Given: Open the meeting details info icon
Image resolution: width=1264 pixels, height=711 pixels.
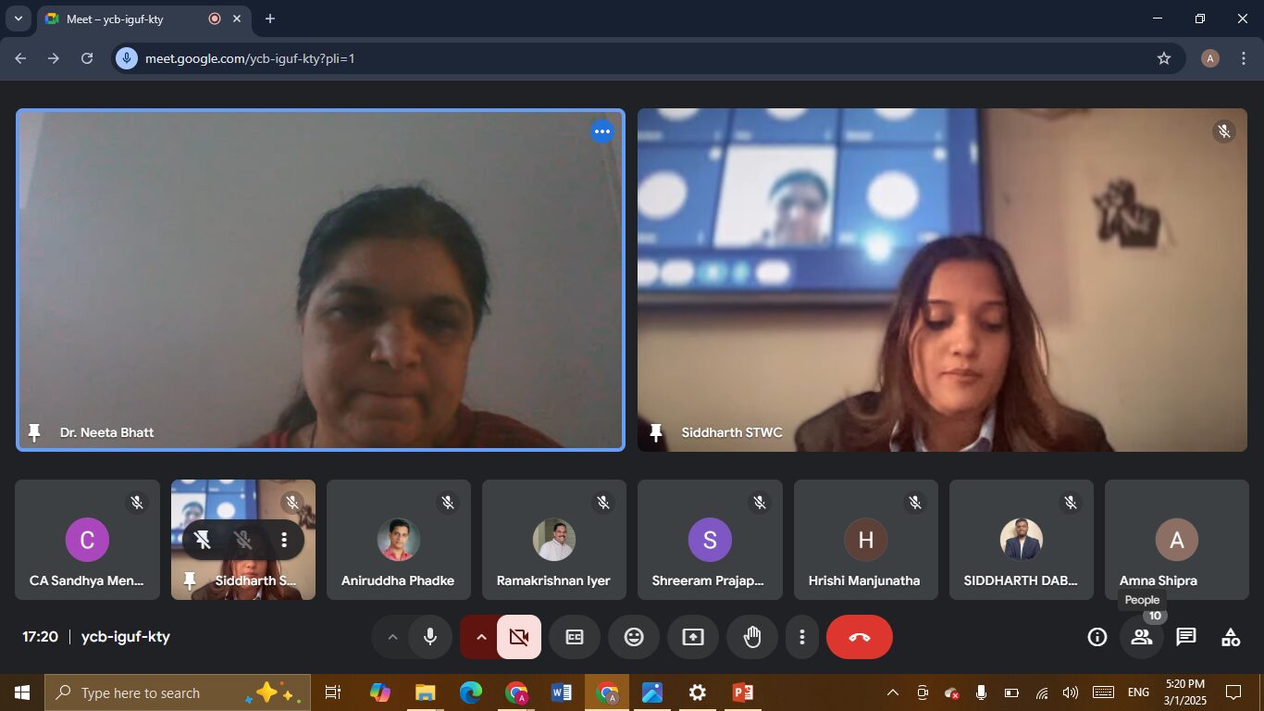Looking at the screenshot, I should point(1097,637).
